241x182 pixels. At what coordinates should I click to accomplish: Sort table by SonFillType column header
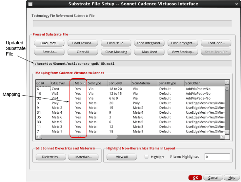tap(171, 83)
